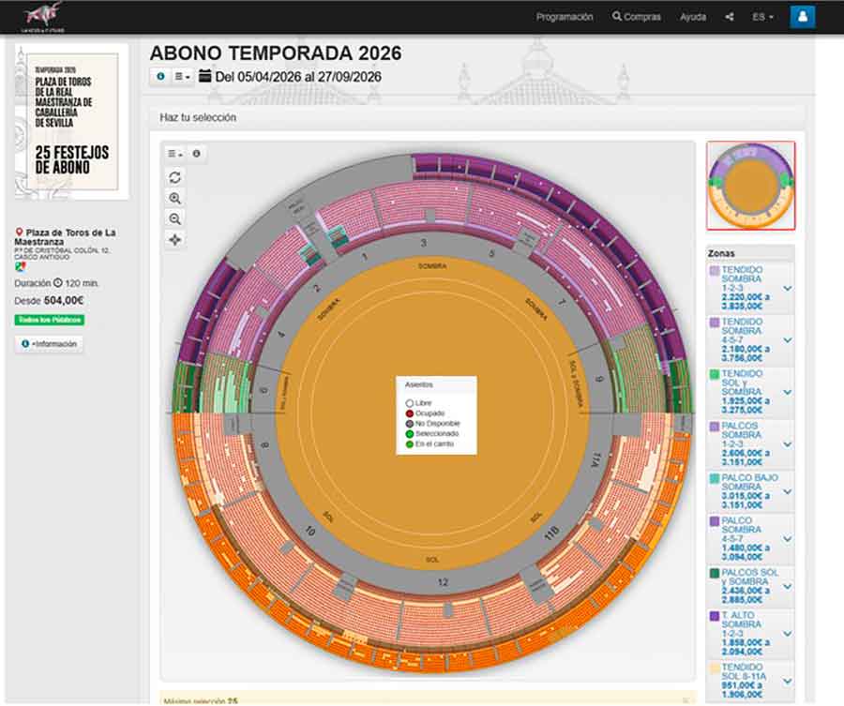The width and height of the screenshot is (844, 706).
Task: Open the share icon in top bar
Action: click(x=730, y=17)
